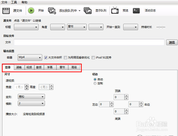
Task: Click the 右边 right crop field
Action: tap(134, 104)
